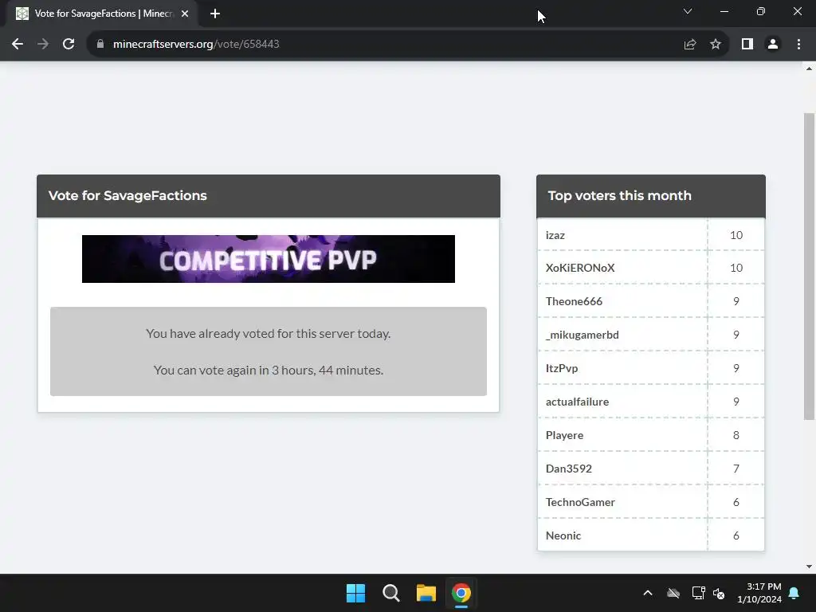816x612 pixels.
Task: Open Chrome's three-dot menu
Action: point(798,45)
